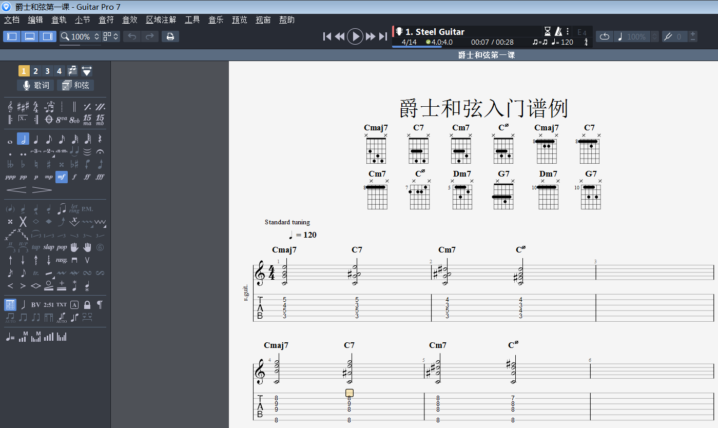
Task: Open the track options three-dot menu
Action: pos(568,32)
